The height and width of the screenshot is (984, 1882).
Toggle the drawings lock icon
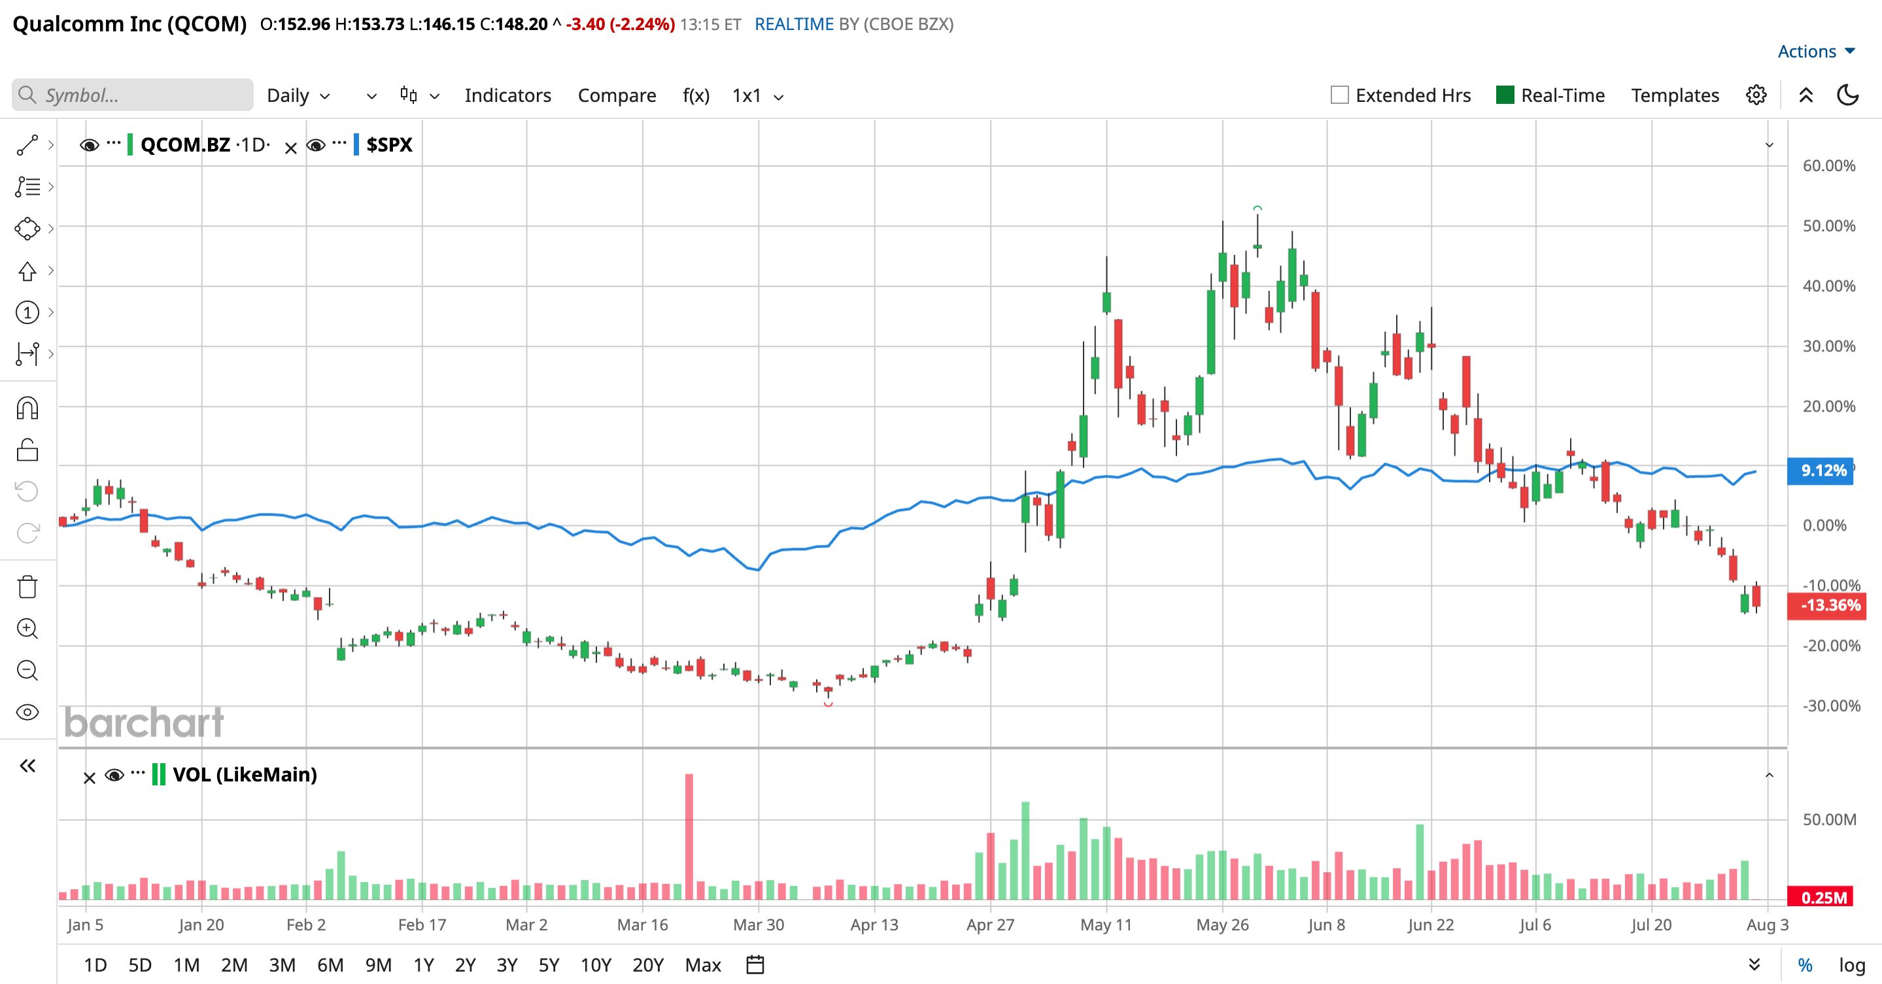(x=27, y=450)
